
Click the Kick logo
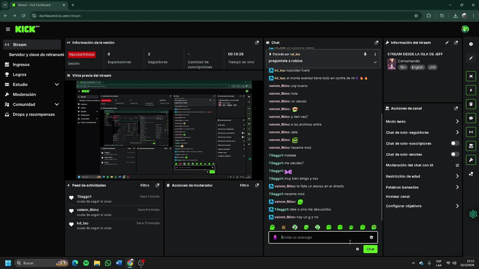[x=27, y=29]
